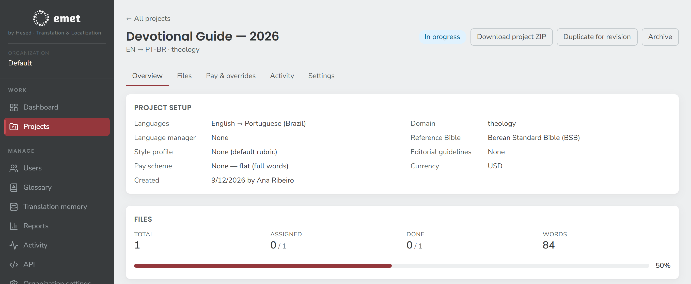Viewport: 691px width, 284px height.
Task: Open the API sidebar entry
Action: [57, 264]
